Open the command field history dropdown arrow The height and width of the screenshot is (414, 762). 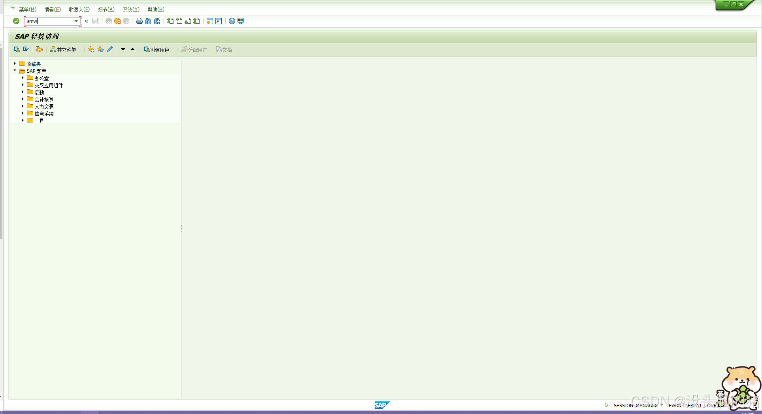click(x=76, y=21)
